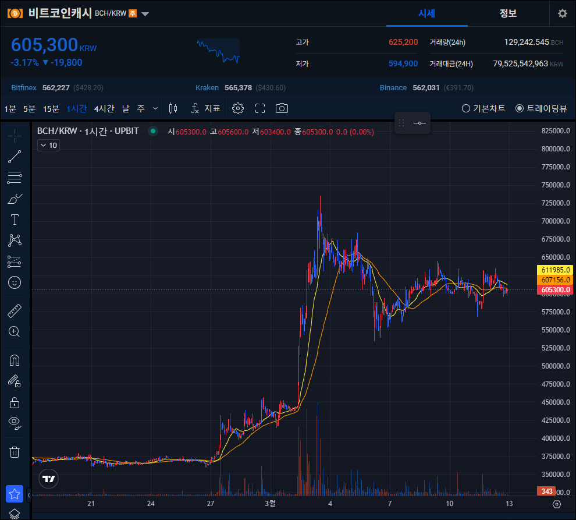Select the 15분 interval
This screenshot has width=576, height=520.
coord(51,108)
